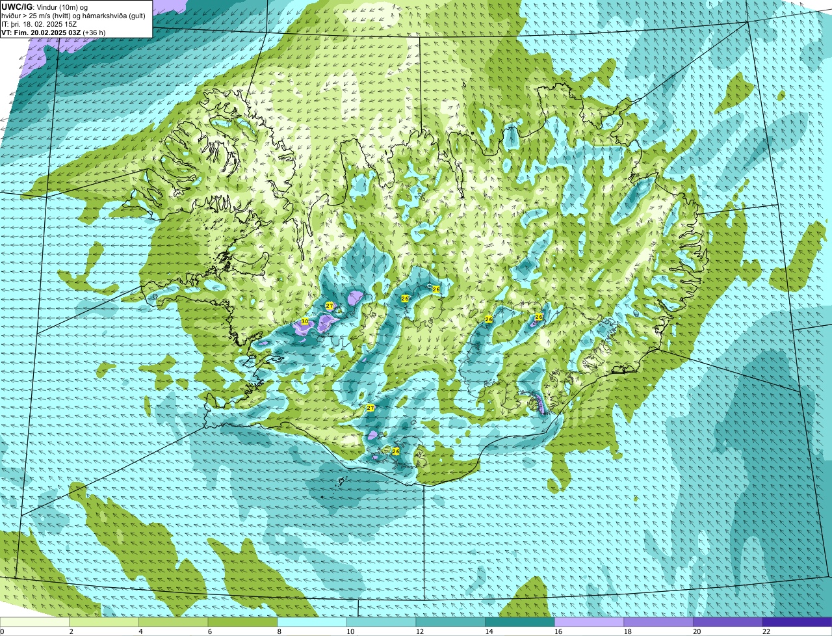Select the 6–8 m/s olive green swatch

[242, 622]
